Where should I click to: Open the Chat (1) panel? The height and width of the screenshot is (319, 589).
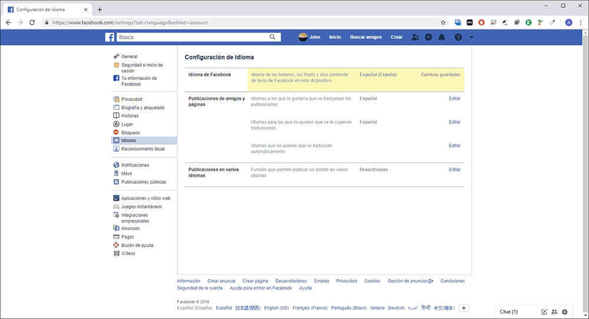[x=509, y=312]
